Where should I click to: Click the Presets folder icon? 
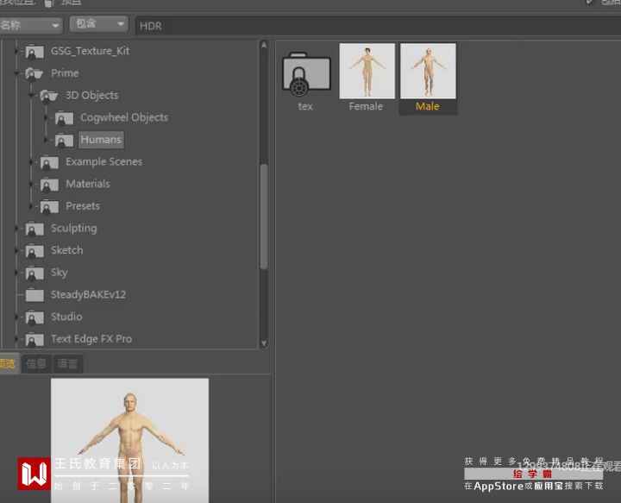(x=49, y=206)
